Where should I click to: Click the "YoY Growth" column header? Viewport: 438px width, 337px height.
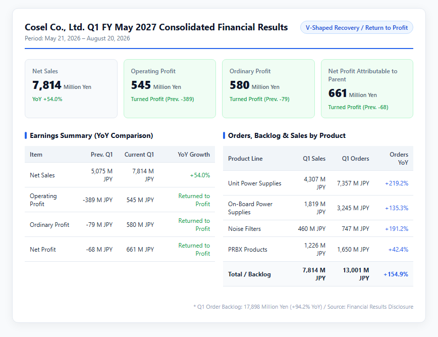pyautogui.click(x=194, y=155)
